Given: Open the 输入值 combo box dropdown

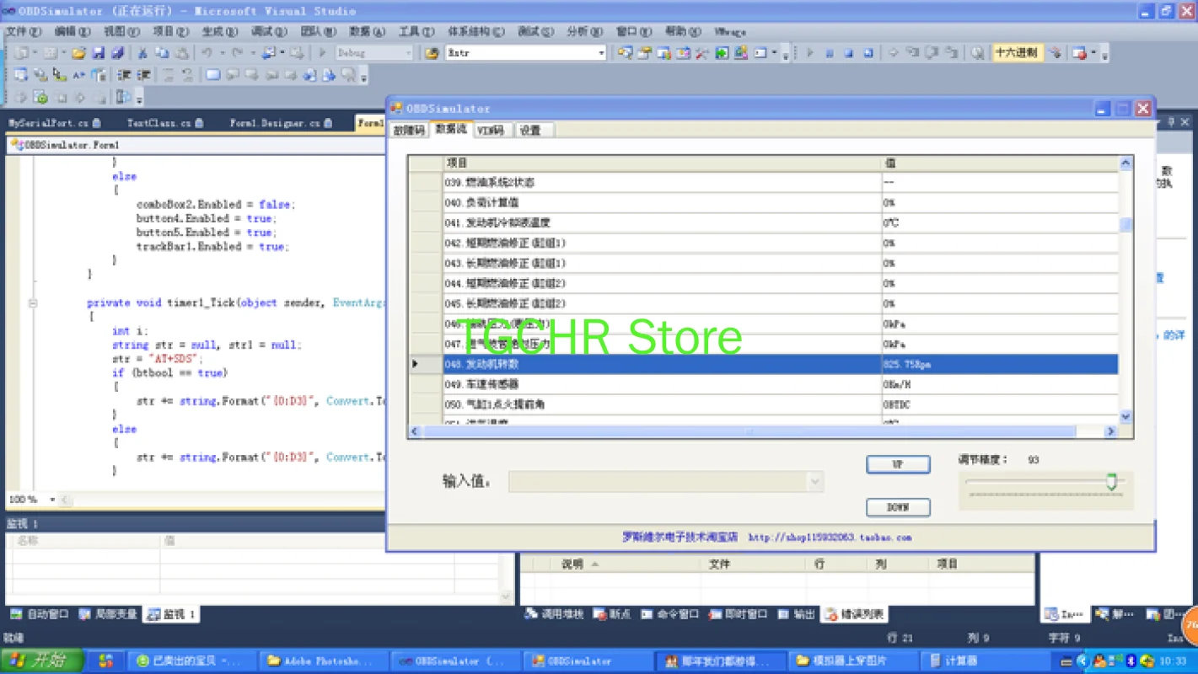Looking at the screenshot, I should pos(814,482).
